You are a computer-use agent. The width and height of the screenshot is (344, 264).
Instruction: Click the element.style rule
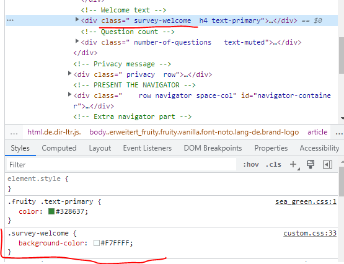click(x=34, y=178)
